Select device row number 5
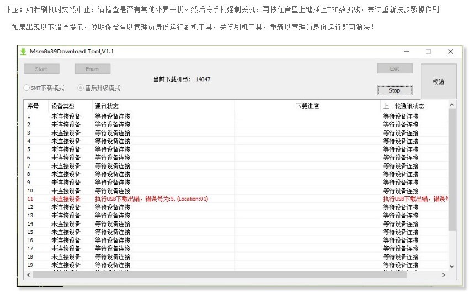The image size is (475, 300). 236,149
